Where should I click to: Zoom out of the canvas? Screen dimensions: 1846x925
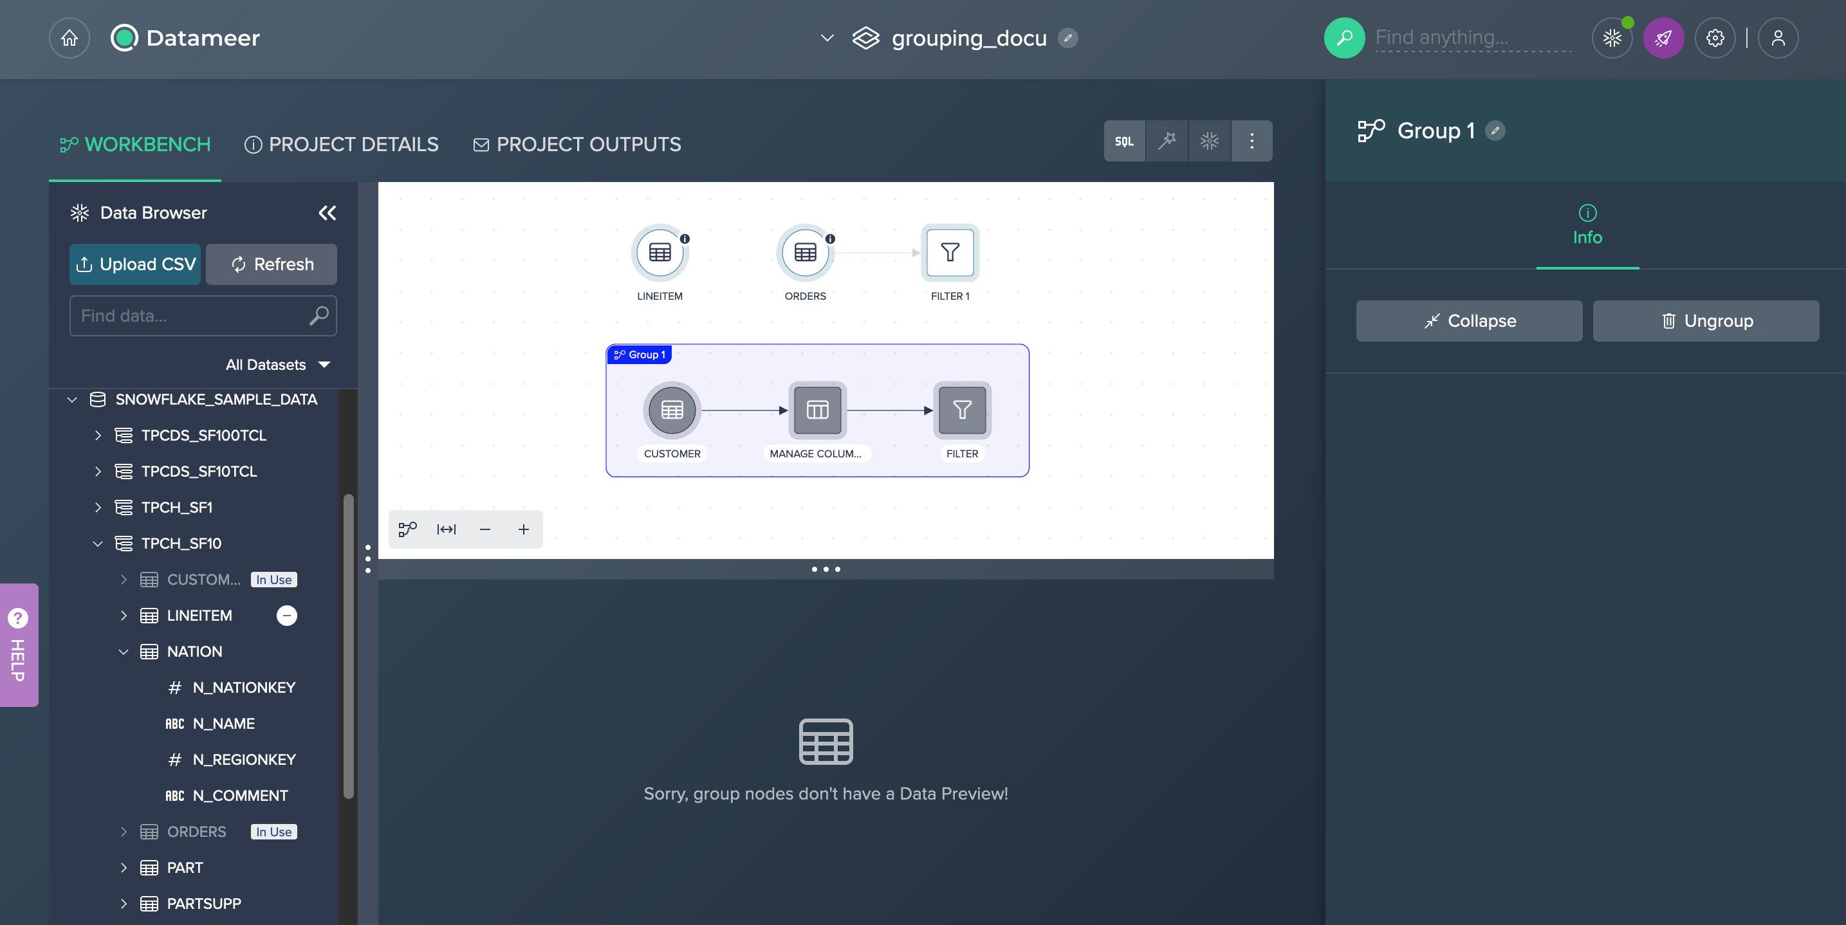coord(485,529)
